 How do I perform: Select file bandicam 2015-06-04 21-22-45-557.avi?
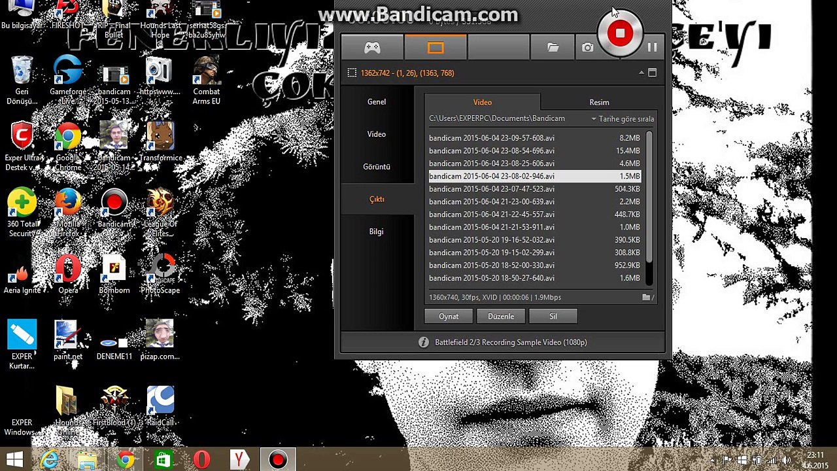point(535,215)
